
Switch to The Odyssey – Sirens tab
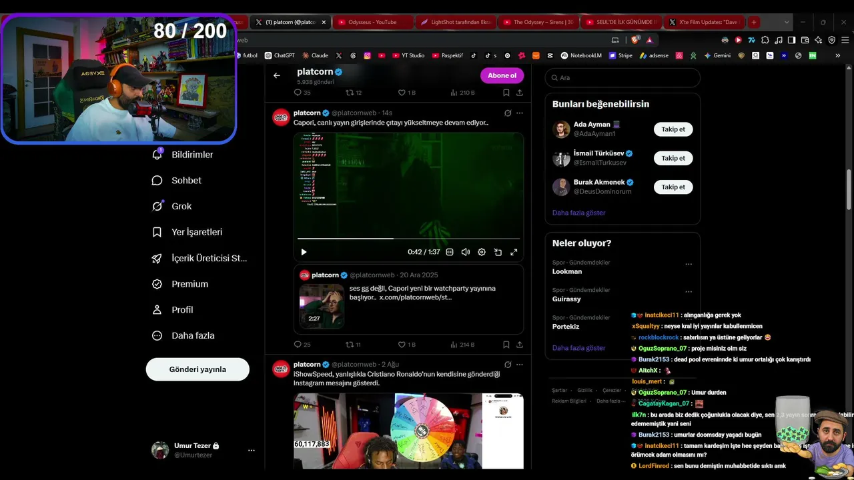tap(538, 22)
